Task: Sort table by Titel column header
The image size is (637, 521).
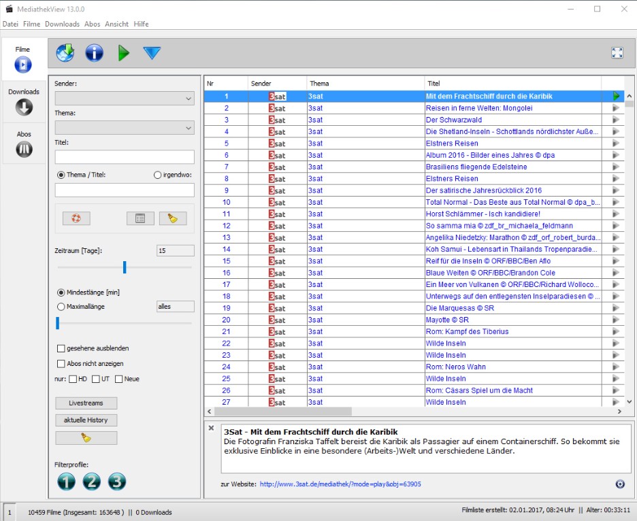Action: (512, 83)
